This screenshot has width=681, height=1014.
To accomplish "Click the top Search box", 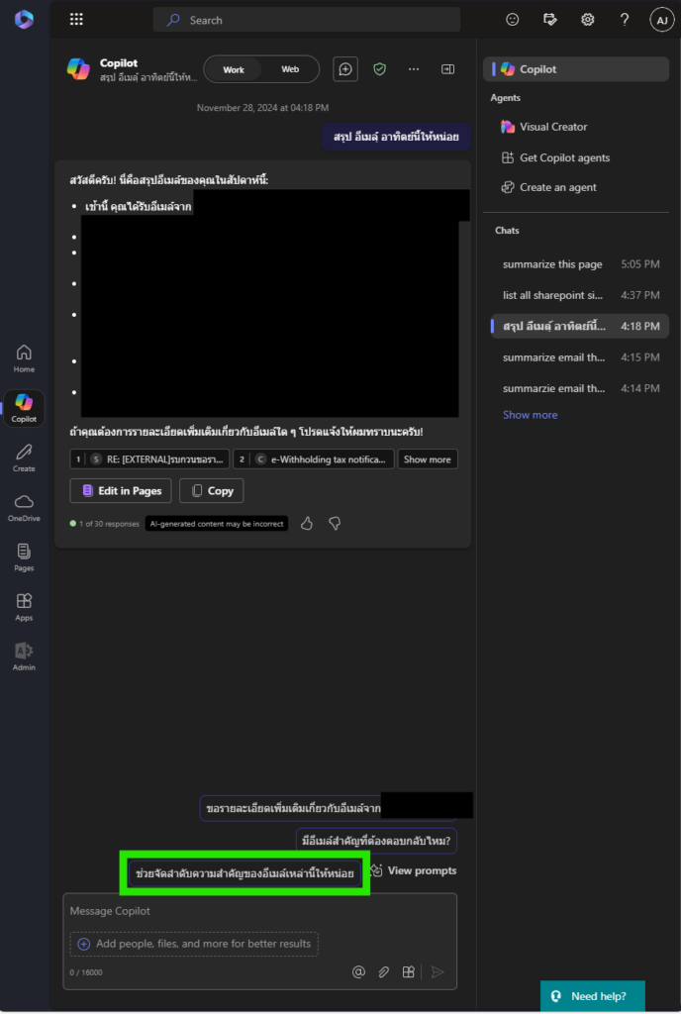I will coord(306,20).
